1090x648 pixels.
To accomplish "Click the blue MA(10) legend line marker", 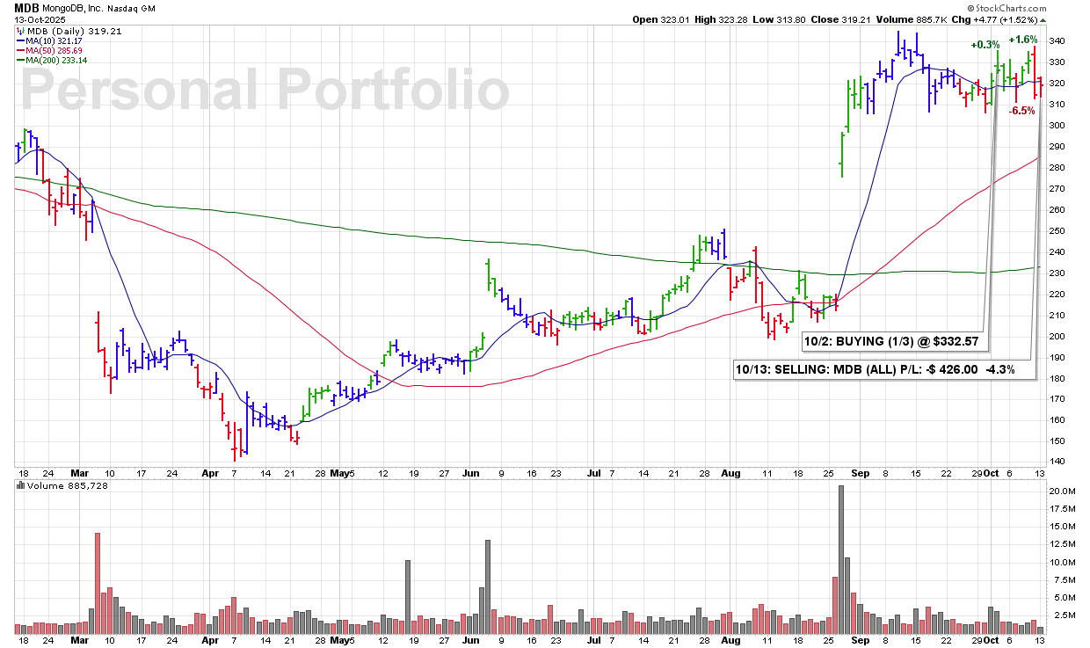I will click(x=19, y=40).
